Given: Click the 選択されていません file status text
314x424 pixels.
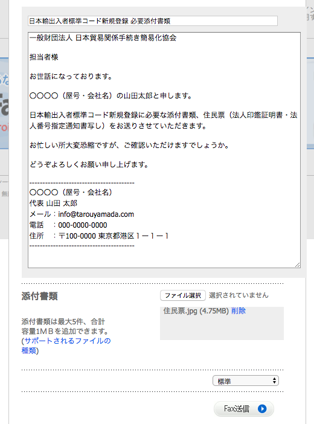Looking at the screenshot, I should click(239, 295).
